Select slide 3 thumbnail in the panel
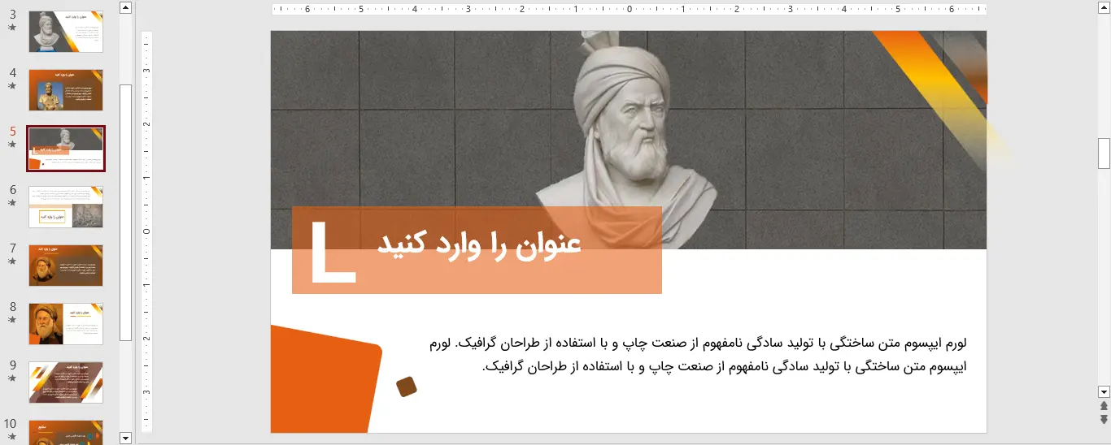 (66, 32)
